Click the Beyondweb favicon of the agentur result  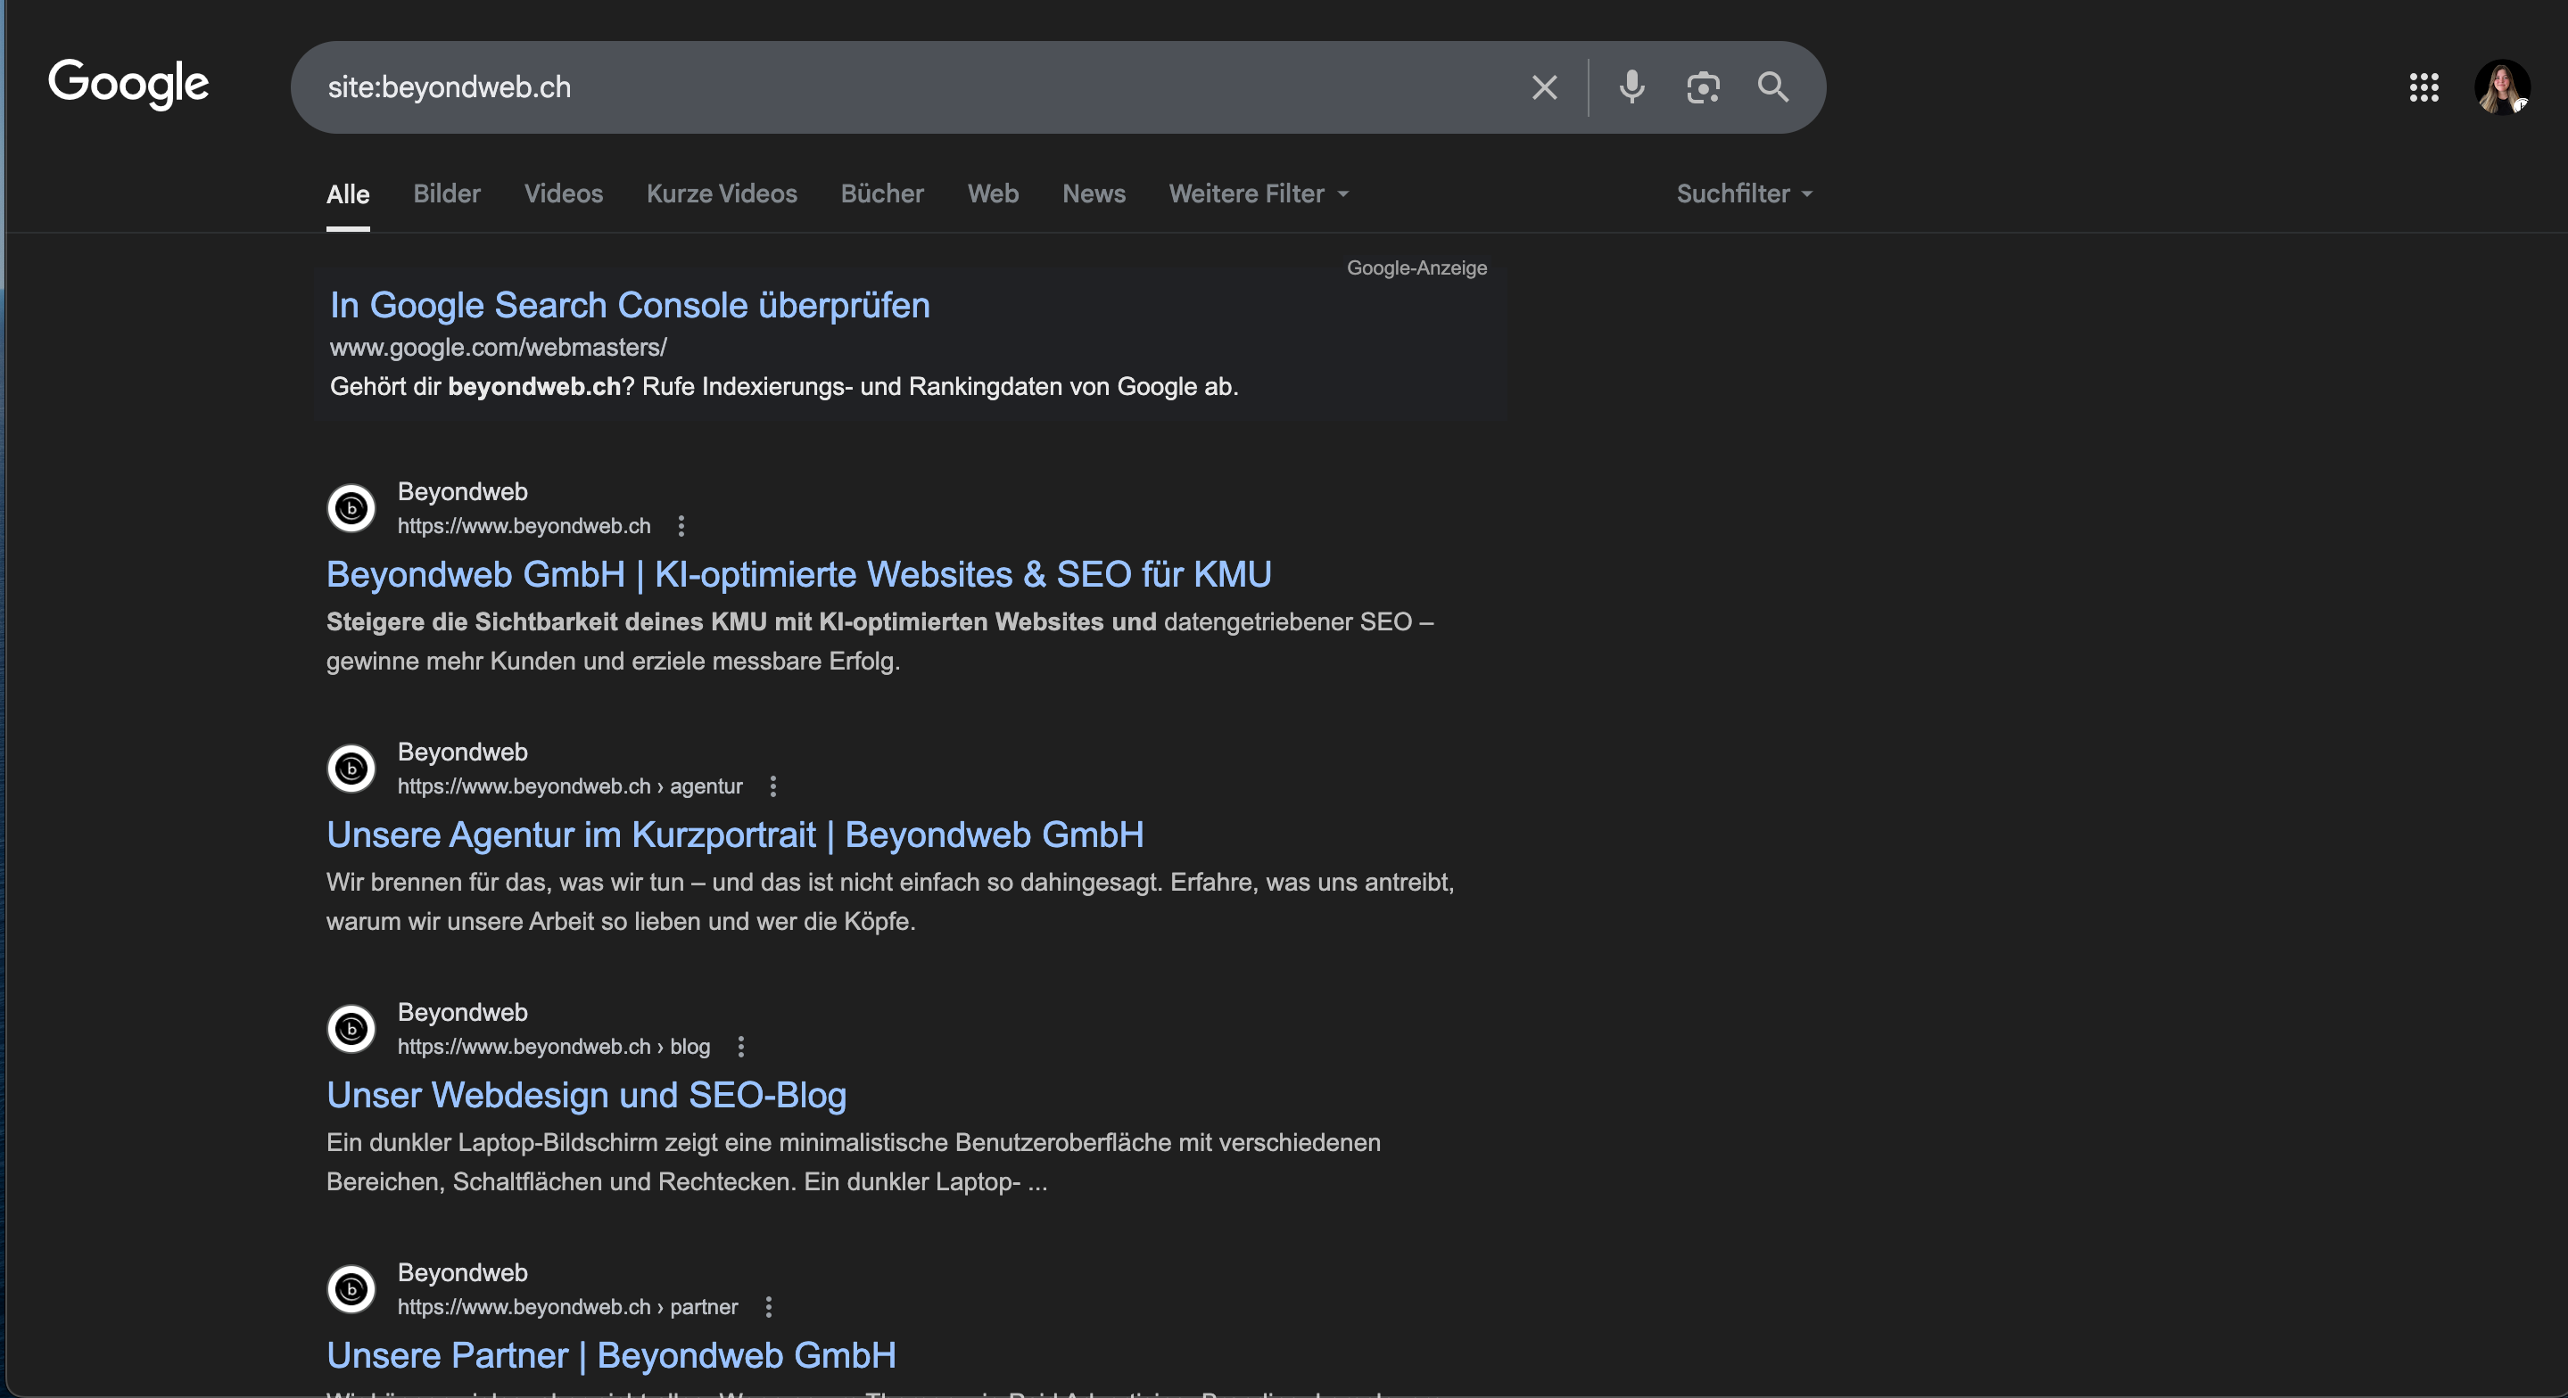[x=351, y=769]
